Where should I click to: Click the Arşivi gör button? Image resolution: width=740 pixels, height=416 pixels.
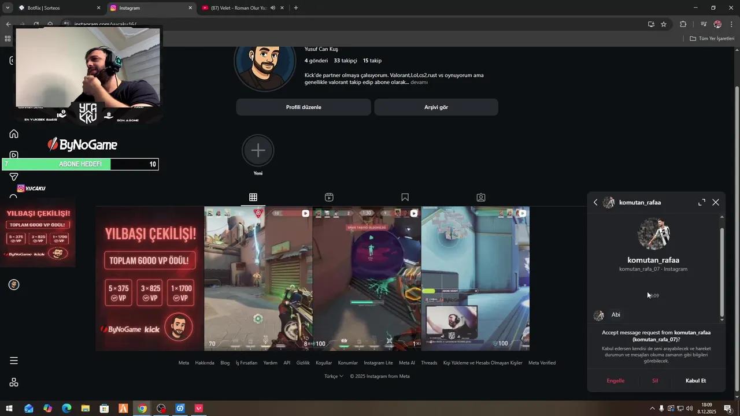pyautogui.click(x=436, y=107)
